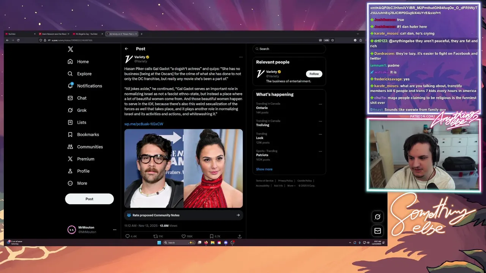Open Premium in the sidebar
The image size is (486, 273).
point(81,158)
